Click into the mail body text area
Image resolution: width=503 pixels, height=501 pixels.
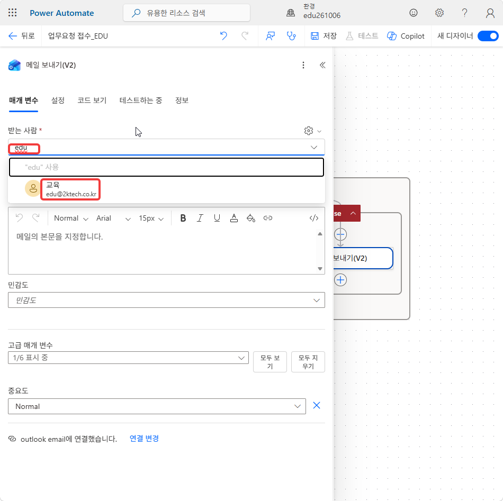point(162,251)
